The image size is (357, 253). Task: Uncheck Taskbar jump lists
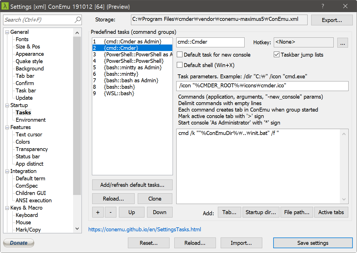(277, 55)
